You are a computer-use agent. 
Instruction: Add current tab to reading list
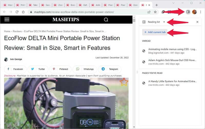coord(155,32)
